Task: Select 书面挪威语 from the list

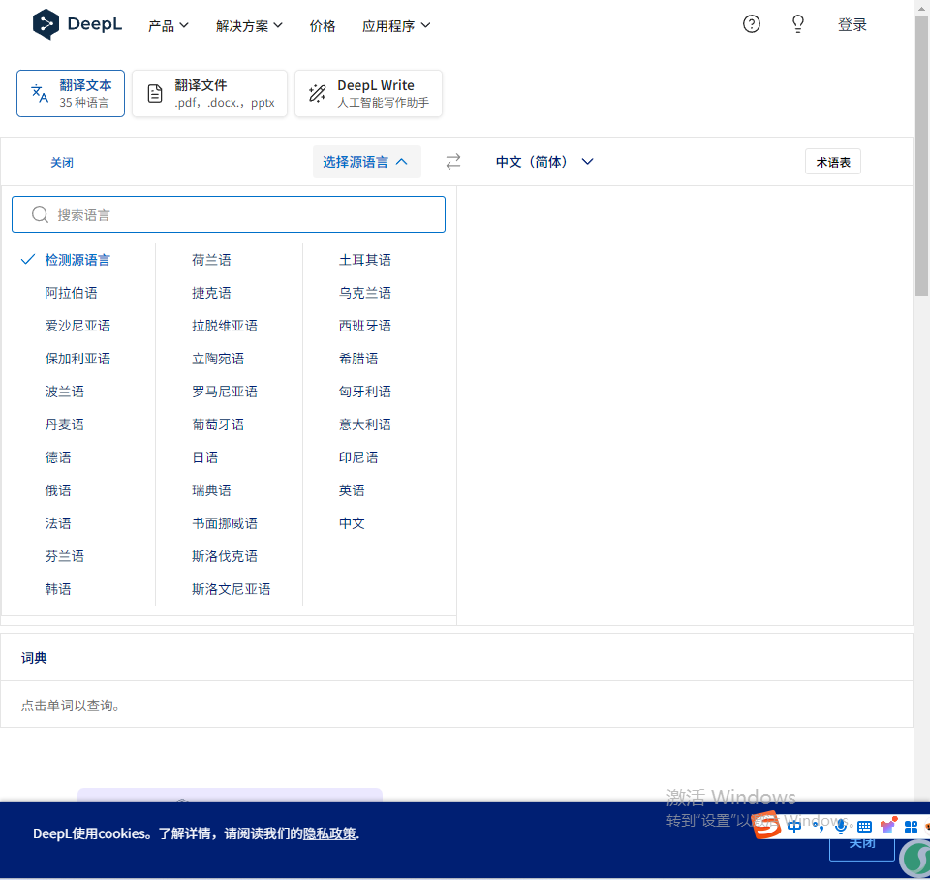Action: [x=224, y=522]
